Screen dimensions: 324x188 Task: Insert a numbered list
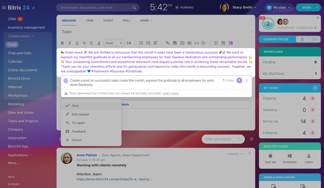[141, 43]
